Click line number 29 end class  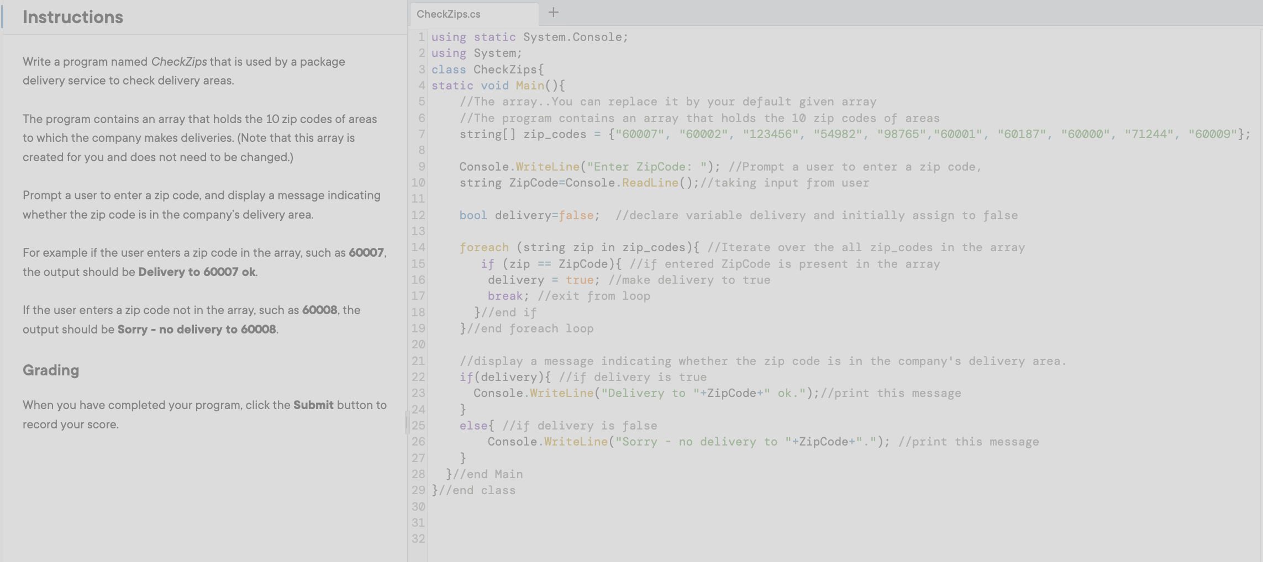click(418, 490)
